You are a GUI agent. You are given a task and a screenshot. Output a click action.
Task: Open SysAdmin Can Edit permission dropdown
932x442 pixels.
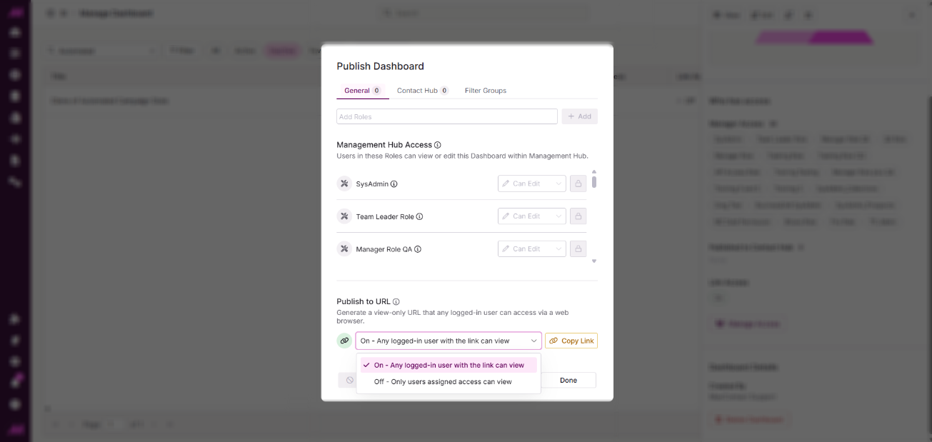pos(531,184)
